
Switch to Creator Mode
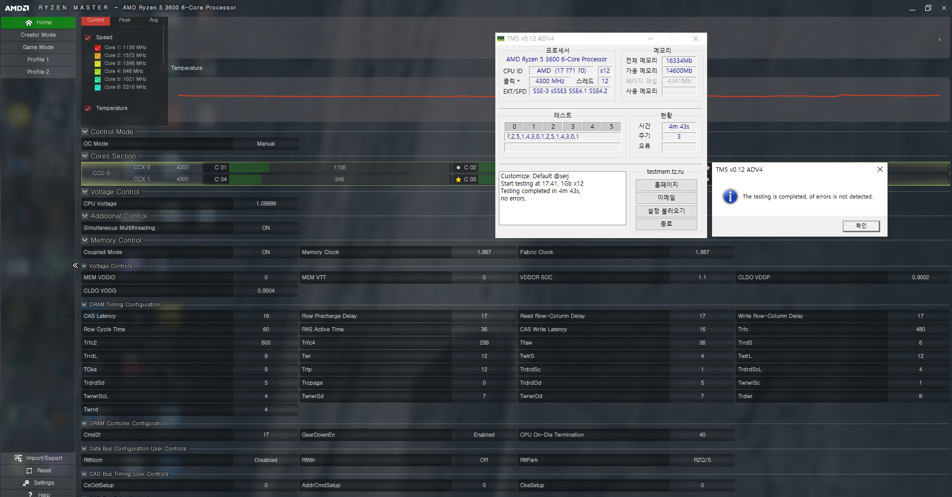[38, 35]
